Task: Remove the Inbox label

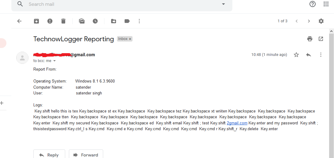Action: (130, 39)
